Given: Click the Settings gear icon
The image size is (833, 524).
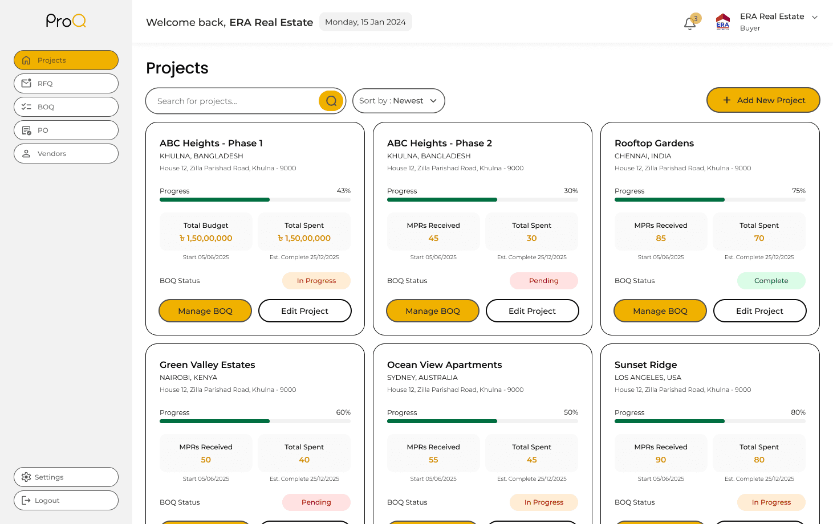Looking at the screenshot, I should point(26,477).
